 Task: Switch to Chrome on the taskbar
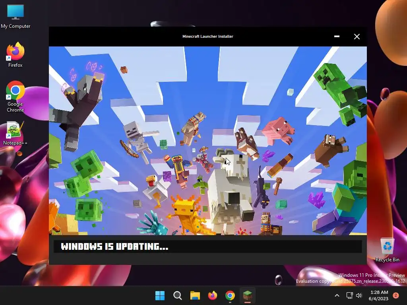[230, 295]
